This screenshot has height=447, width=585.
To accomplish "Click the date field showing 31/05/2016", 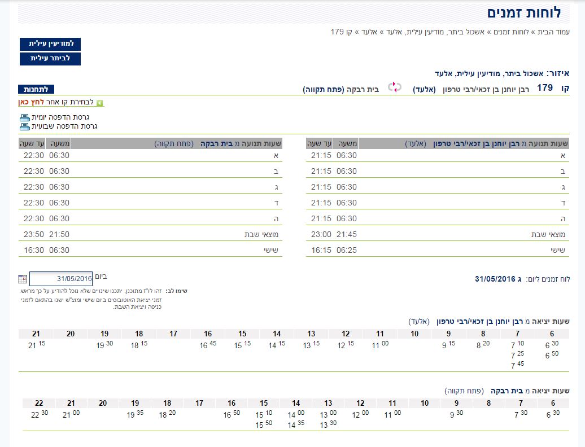I will (61, 278).
